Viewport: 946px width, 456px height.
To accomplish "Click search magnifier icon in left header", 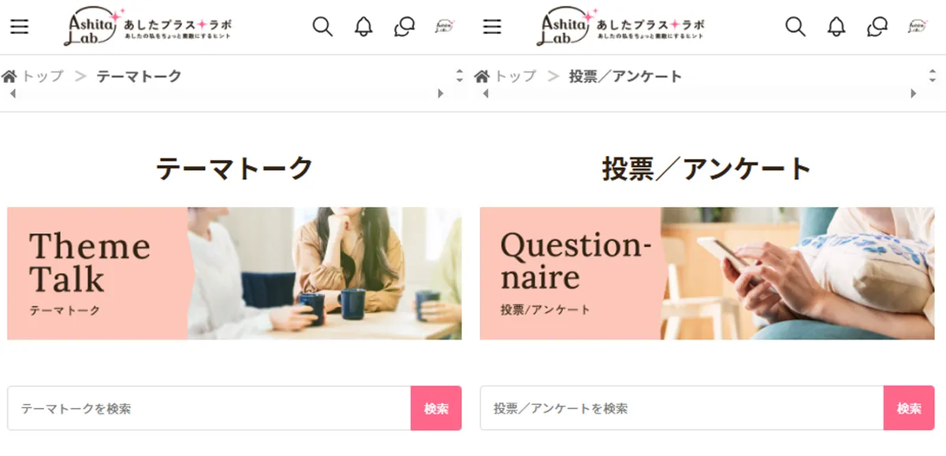I will pos(322,27).
